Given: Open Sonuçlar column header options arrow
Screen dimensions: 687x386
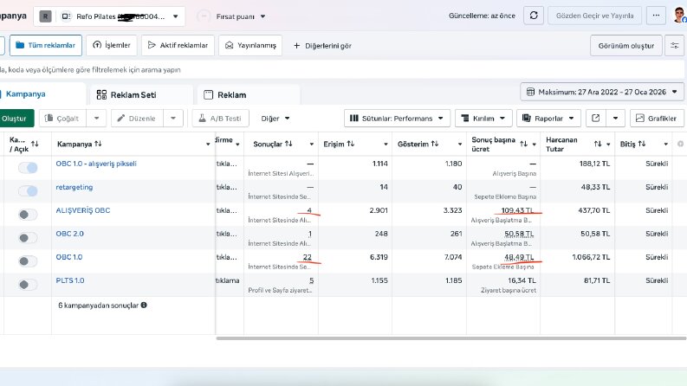Looking at the screenshot, I should tap(312, 144).
